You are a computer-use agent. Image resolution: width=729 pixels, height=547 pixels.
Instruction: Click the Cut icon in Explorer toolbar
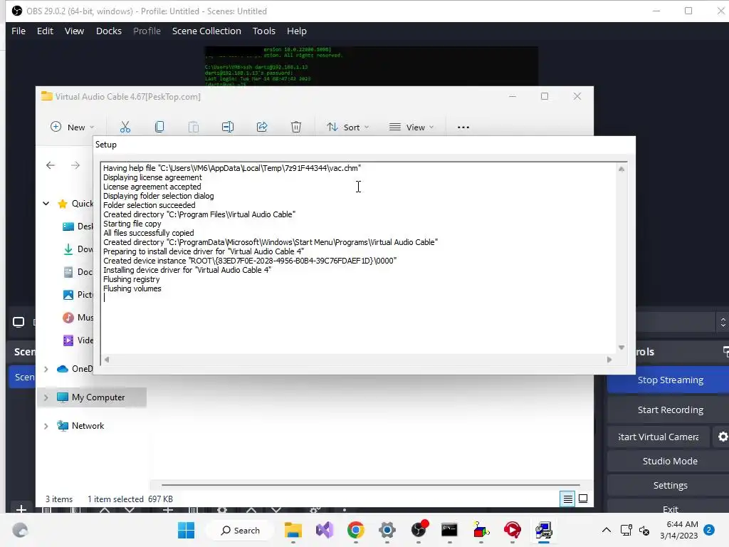[125, 127]
